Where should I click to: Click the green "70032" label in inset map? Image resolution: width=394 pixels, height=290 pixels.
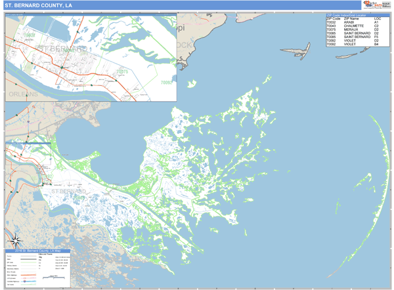[x=30, y=35]
